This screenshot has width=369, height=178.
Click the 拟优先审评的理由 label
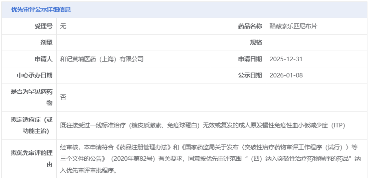(32, 159)
